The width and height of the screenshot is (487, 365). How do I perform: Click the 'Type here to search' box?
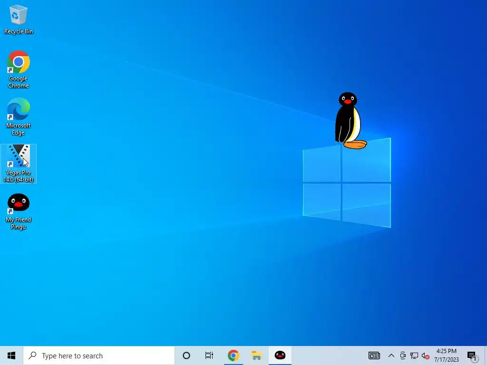(99, 355)
